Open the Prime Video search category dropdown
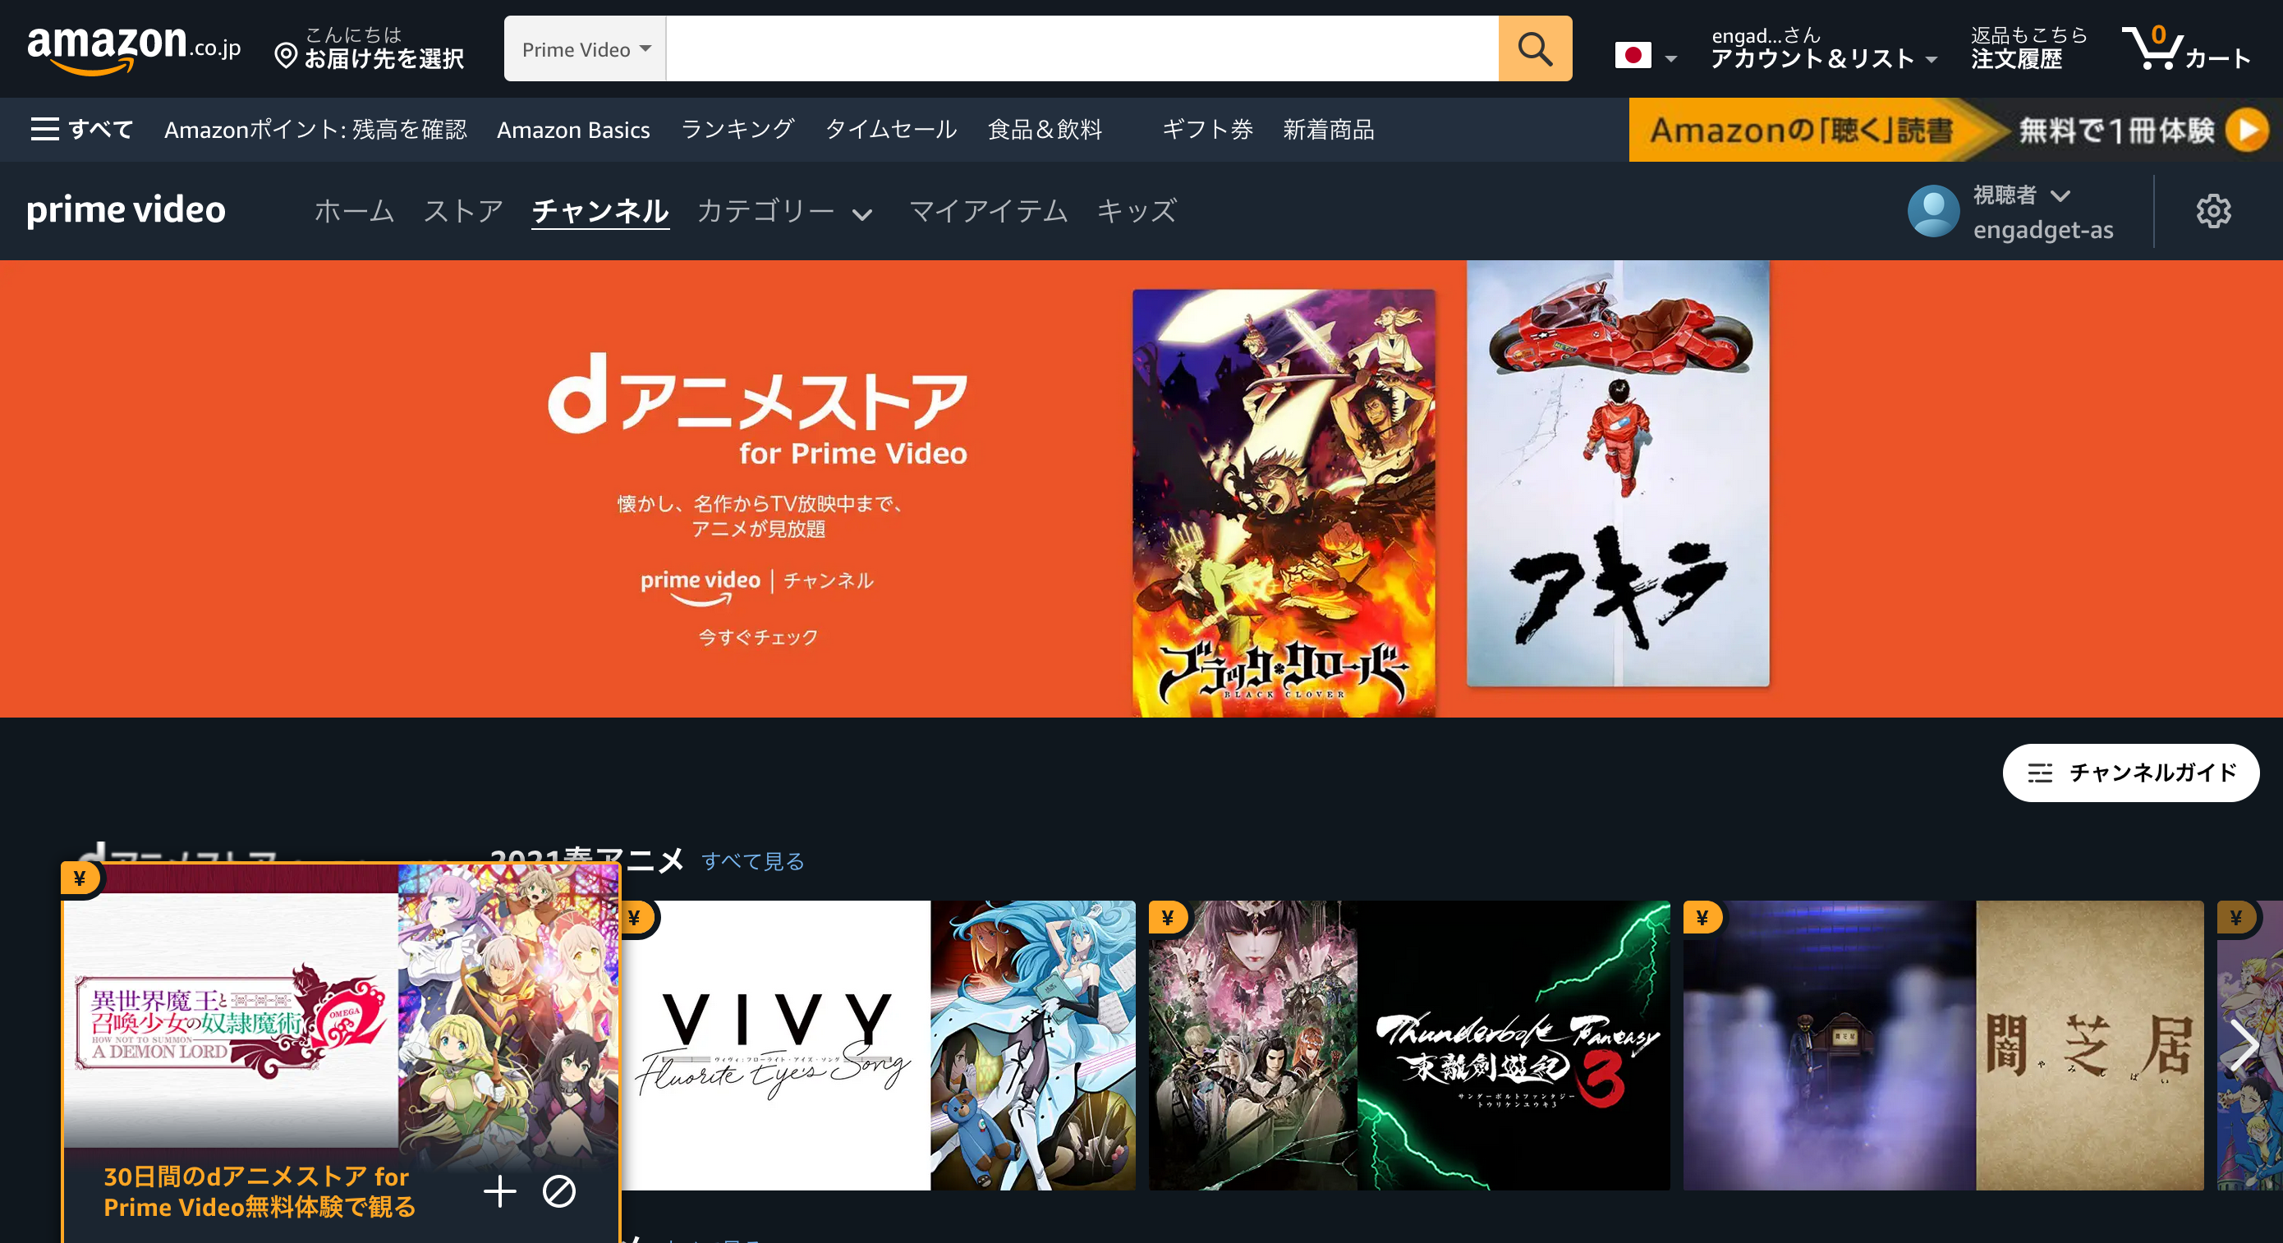 point(586,48)
